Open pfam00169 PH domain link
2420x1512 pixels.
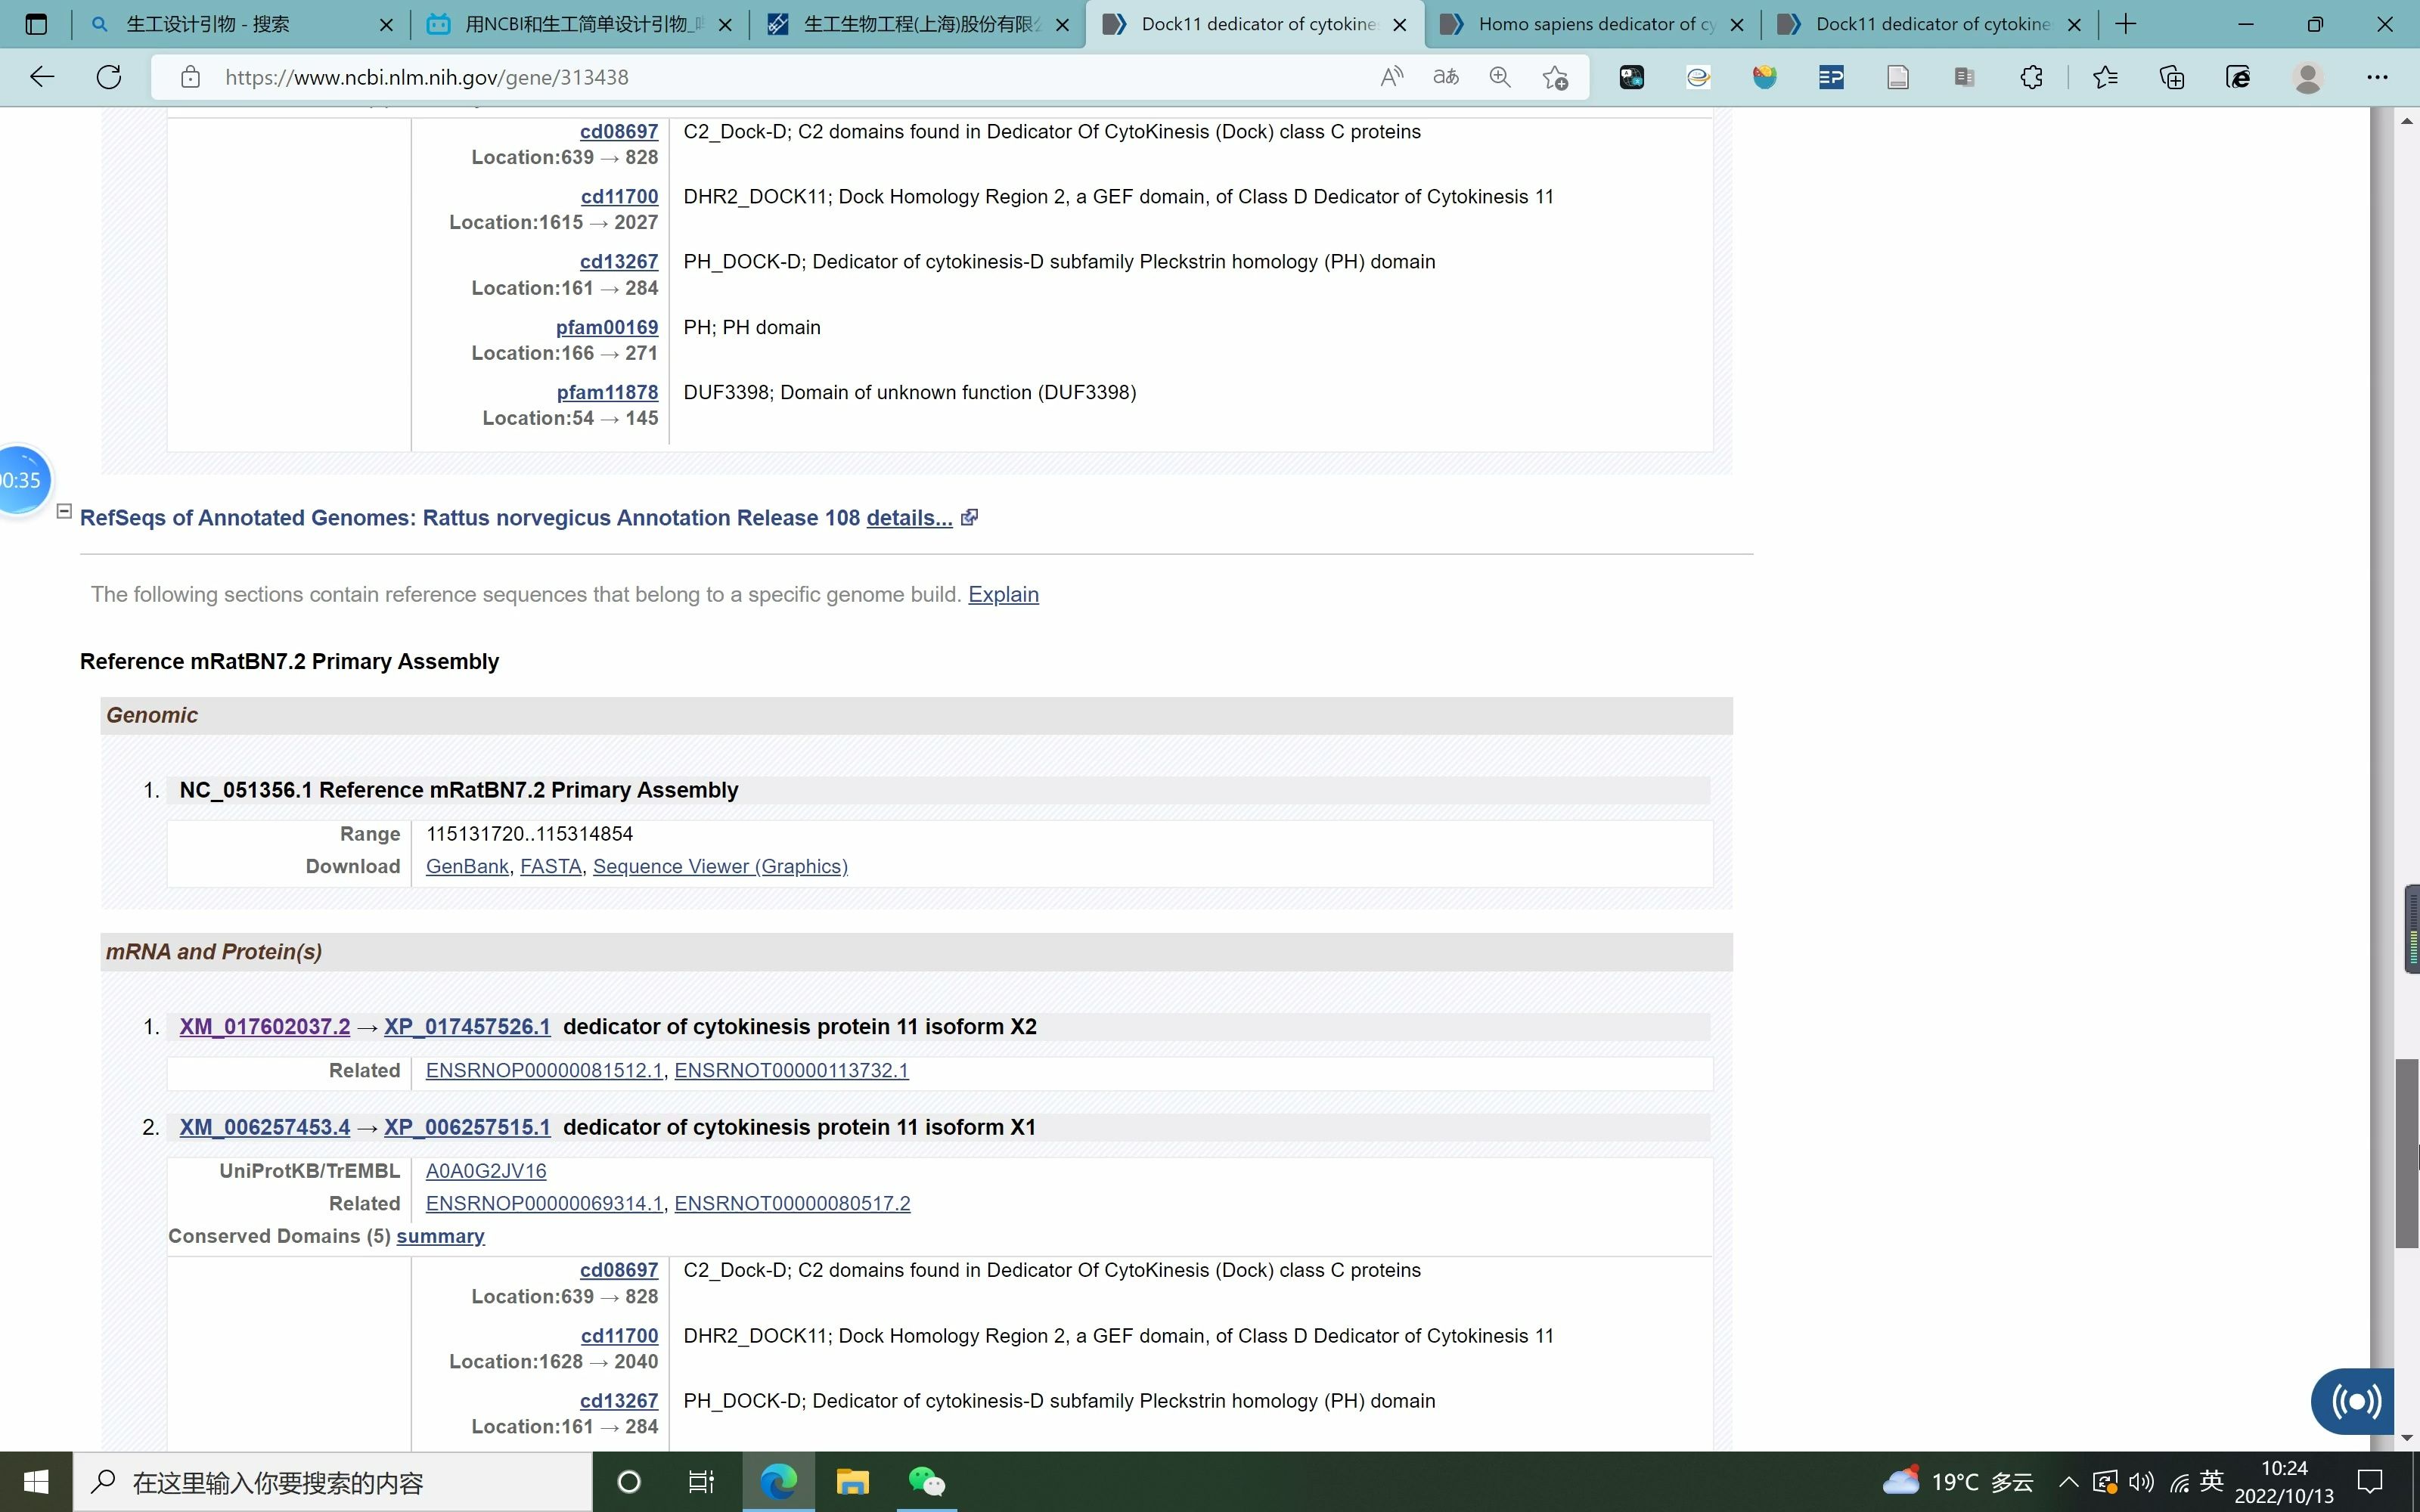point(607,327)
